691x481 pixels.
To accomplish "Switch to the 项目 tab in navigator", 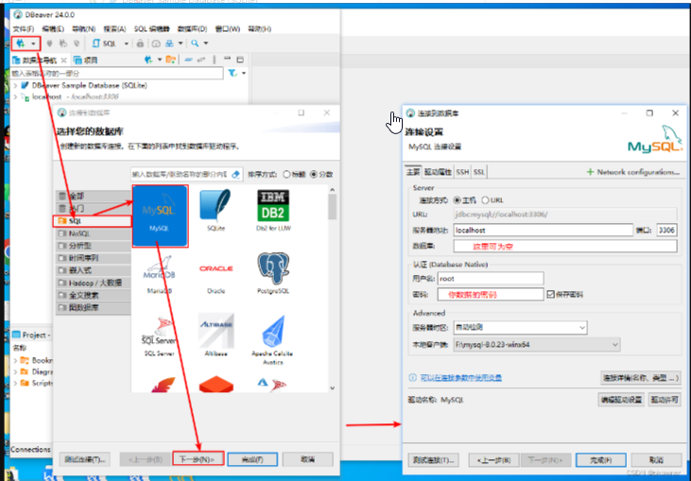I will click(x=85, y=60).
